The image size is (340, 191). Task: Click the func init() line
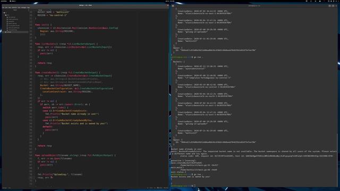(x=43, y=25)
